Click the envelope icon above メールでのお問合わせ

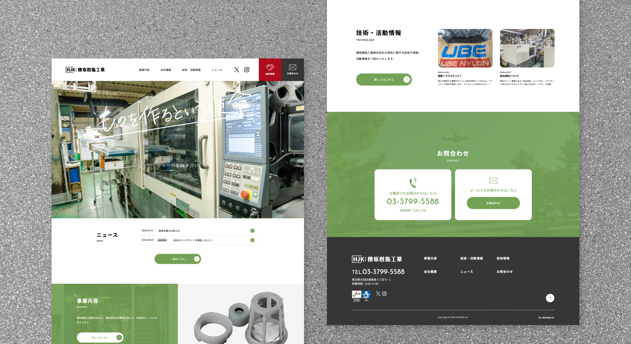tap(493, 180)
